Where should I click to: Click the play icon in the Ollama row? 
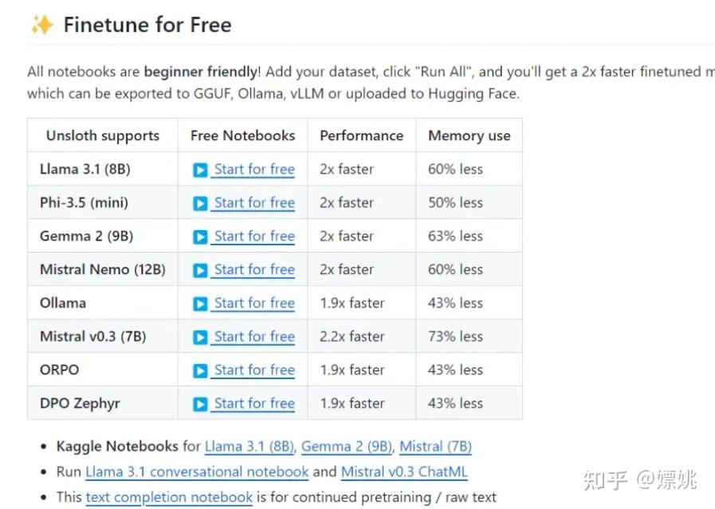[x=200, y=303]
